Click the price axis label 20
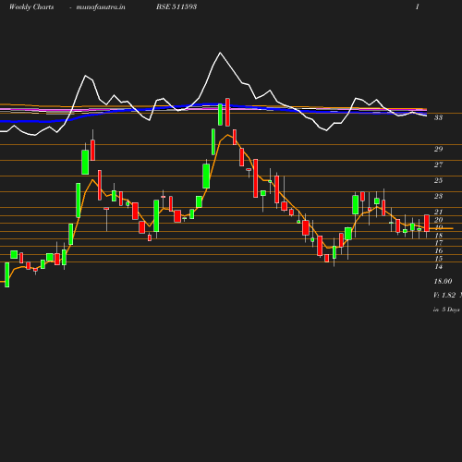The height and width of the screenshot is (462, 462). [x=438, y=220]
